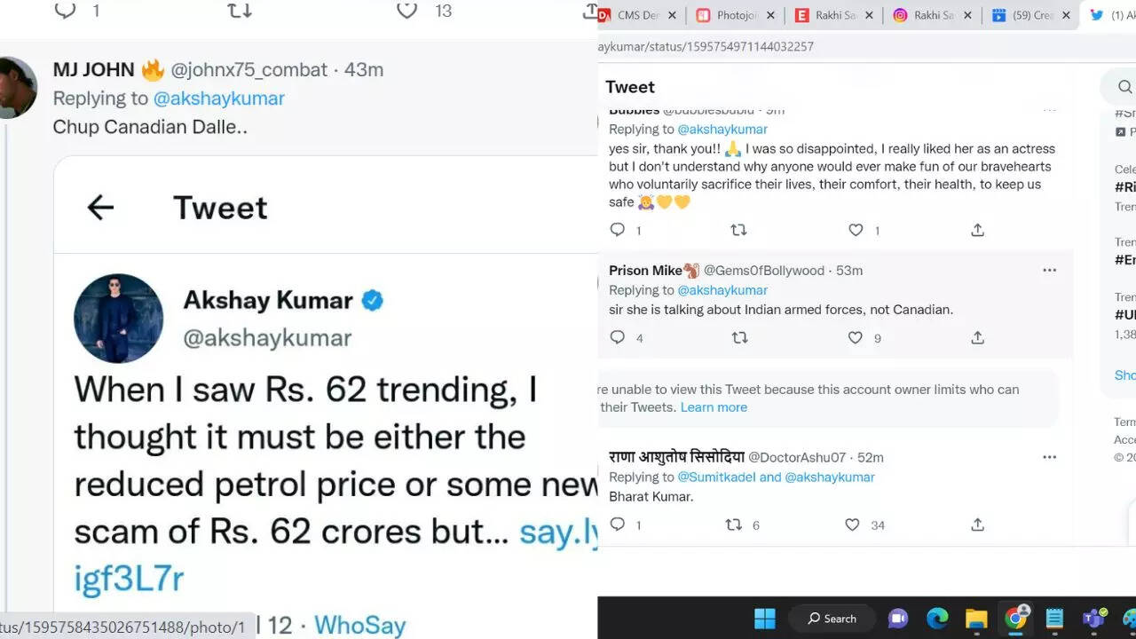The image size is (1136, 639).
Task: Close the Instagram Rakhi Sa browser tab
Action: [966, 15]
